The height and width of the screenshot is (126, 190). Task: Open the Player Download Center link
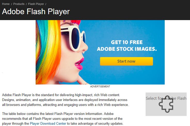coord(48,124)
